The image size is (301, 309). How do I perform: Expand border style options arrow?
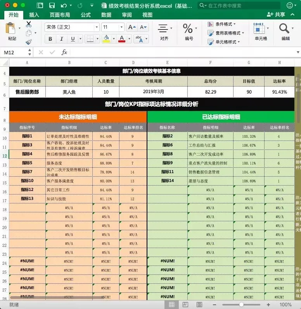click(x=97, y=39)
